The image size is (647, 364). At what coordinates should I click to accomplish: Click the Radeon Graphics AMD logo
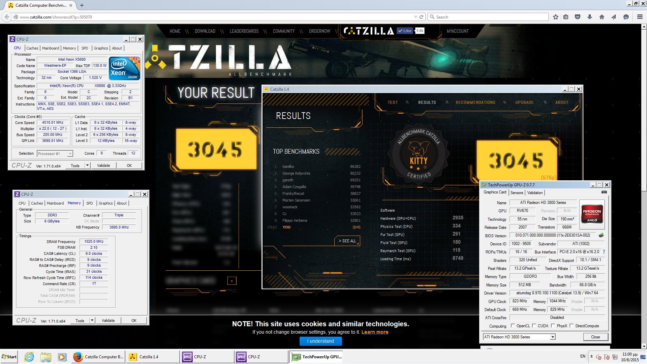[x=592, y=215]
